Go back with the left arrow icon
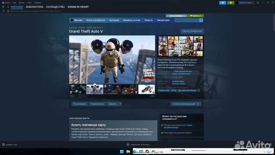Image resolution: width=275 pixels, height=155 pixels. click(3, 7)
